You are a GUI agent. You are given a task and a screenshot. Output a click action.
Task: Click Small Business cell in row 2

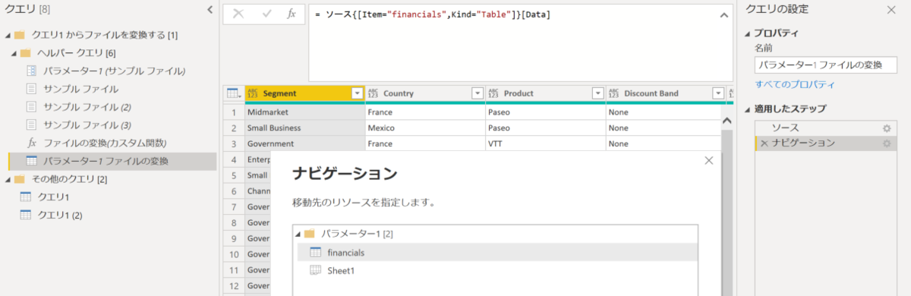tap(305, 128)
